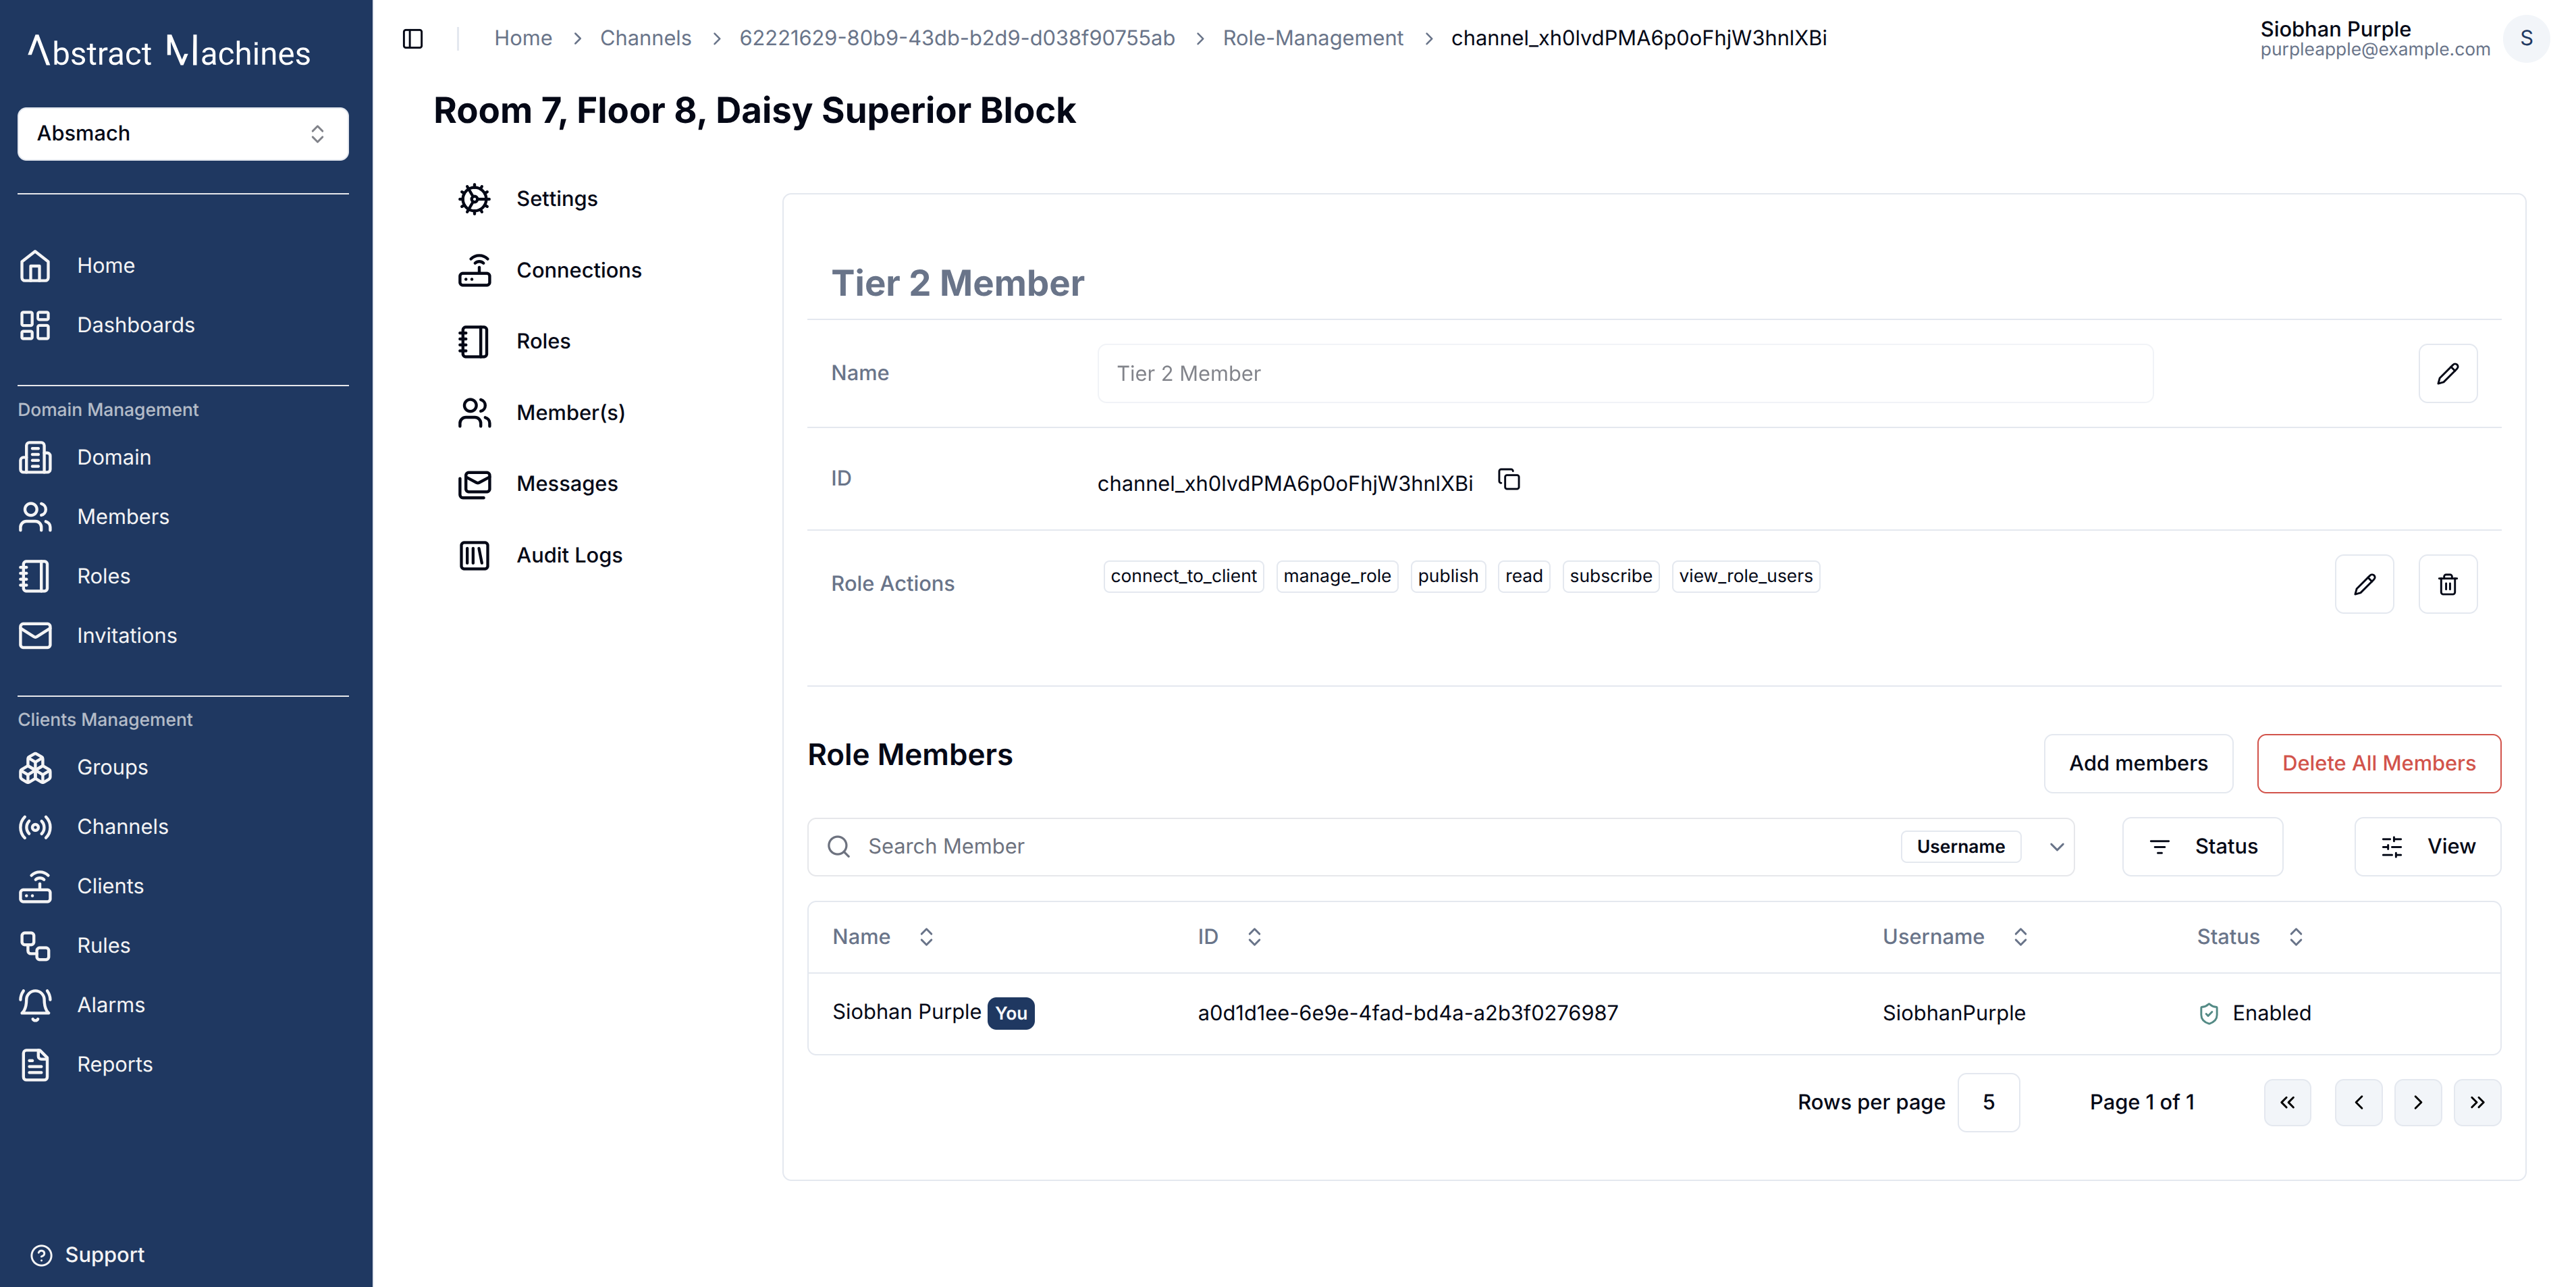Delete role actions with the trash icon
2576x1287 pixels.
2447,584
